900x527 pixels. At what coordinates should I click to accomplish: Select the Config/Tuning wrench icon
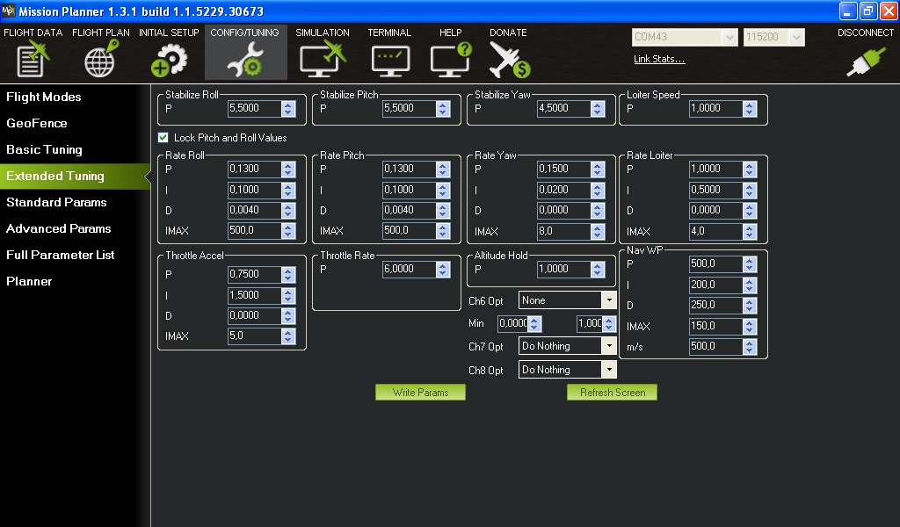coord(246,60)
